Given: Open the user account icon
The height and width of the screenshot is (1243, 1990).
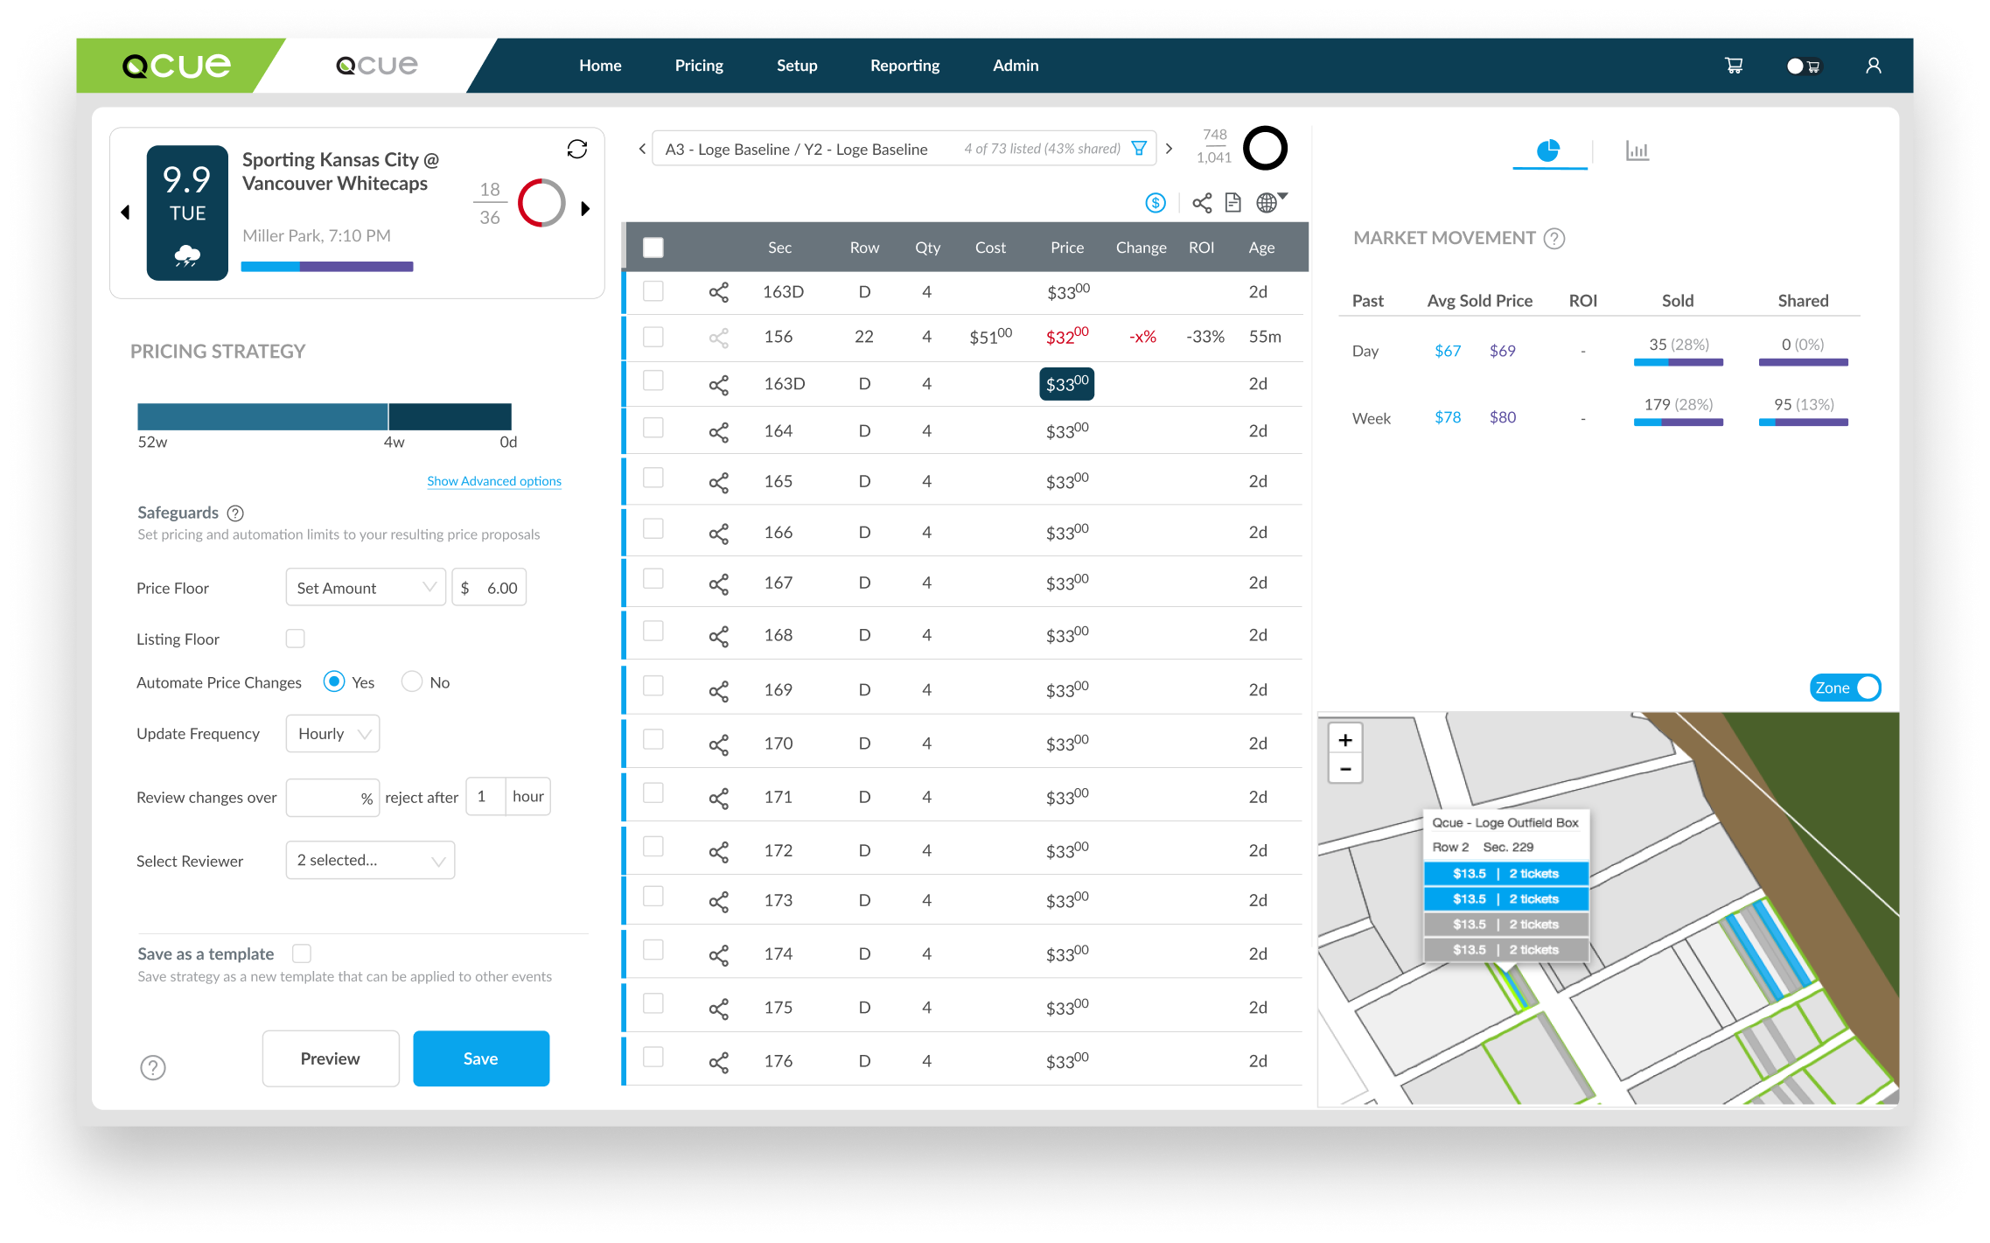Looking at the screenshot, I should pos(1873,66).
